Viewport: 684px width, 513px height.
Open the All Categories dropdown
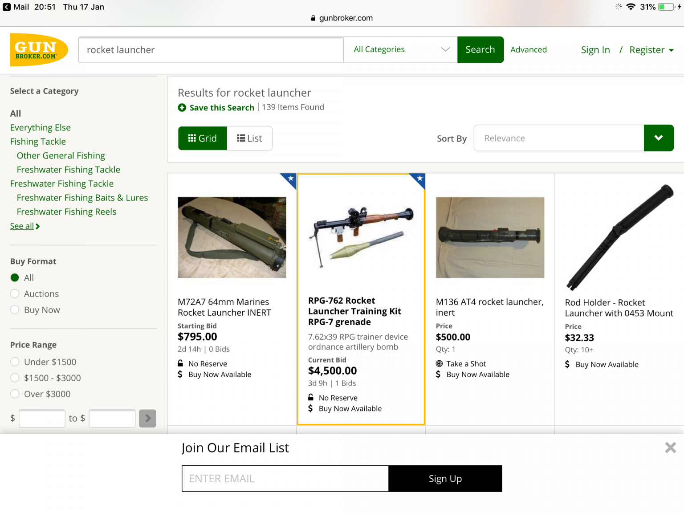tap(401, 49)
